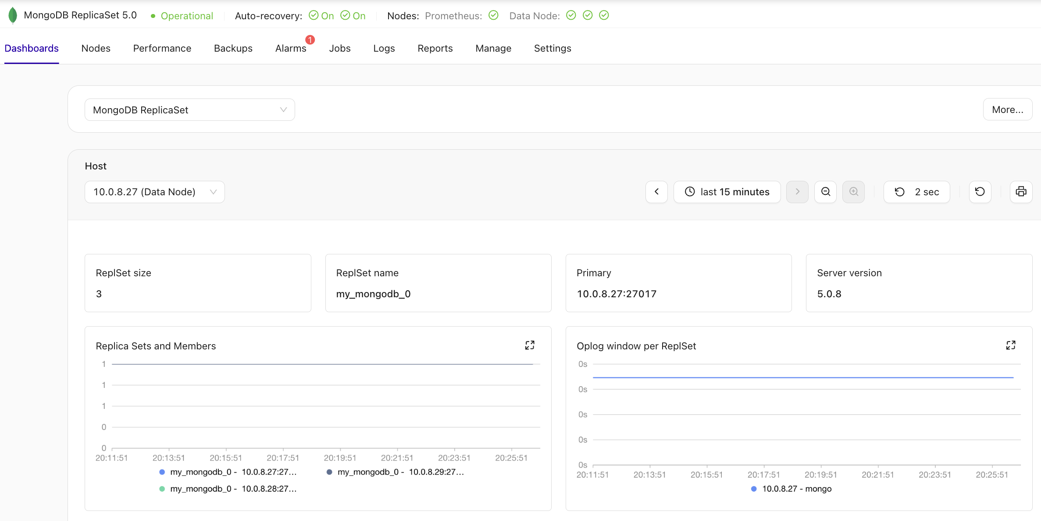Go to the Jobs tab
Viewport: 1041px width, 521px height.
click(340, 48)
